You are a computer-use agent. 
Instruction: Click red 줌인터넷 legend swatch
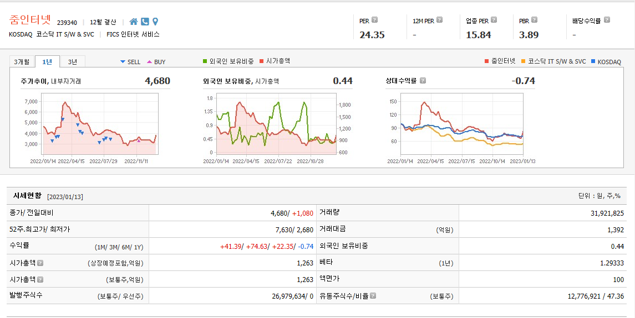coord(487,61)
